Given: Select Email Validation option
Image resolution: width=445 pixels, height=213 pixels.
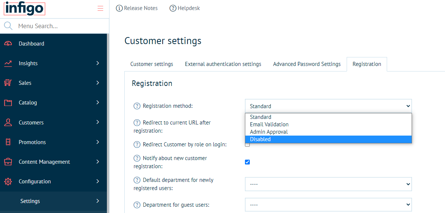Looking at the screenshot, I should click(269, 124).
